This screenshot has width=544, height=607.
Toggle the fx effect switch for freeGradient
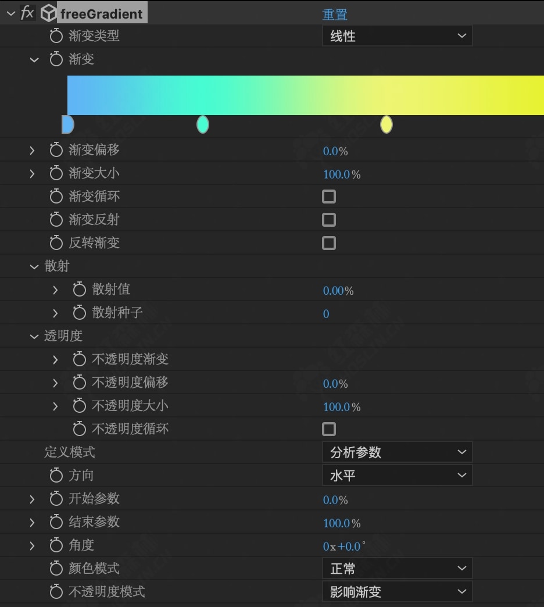point(27,13)
